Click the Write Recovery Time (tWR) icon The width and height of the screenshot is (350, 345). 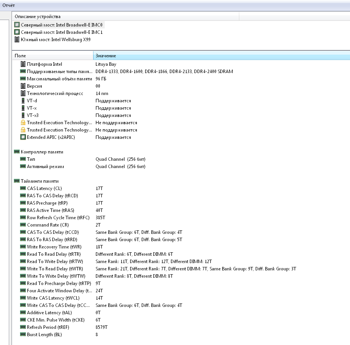click(23, 247)
